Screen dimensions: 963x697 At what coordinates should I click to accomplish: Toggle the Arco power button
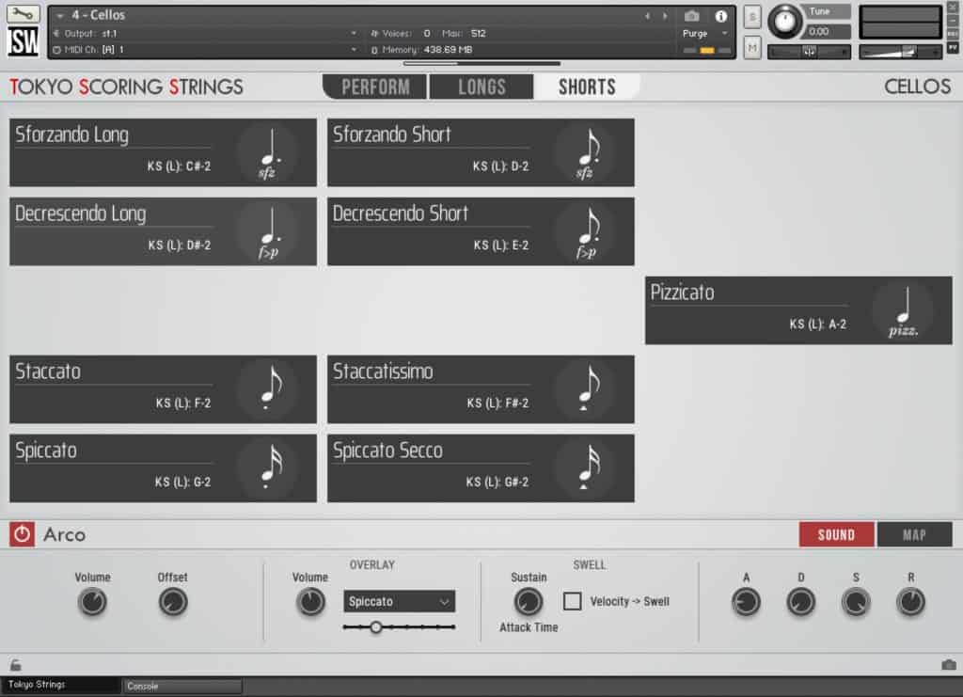(x=23, y=534)
